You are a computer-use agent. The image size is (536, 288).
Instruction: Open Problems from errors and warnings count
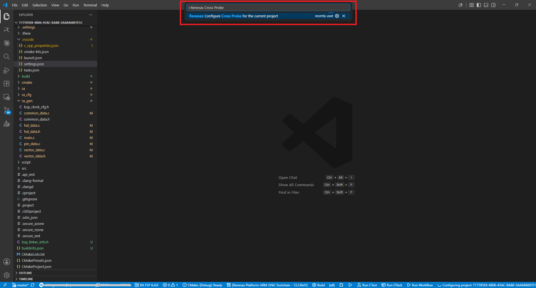coord(170,285)
